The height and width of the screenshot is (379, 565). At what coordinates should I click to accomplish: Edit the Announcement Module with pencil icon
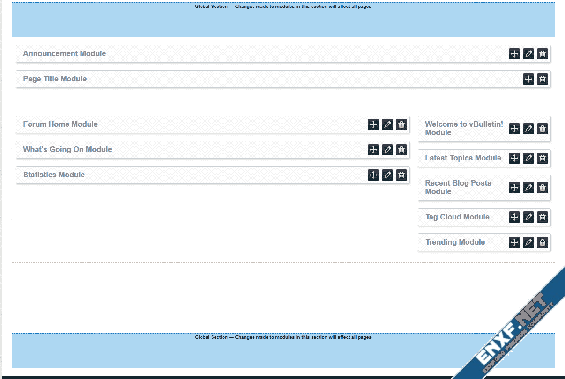click(528, 54)
